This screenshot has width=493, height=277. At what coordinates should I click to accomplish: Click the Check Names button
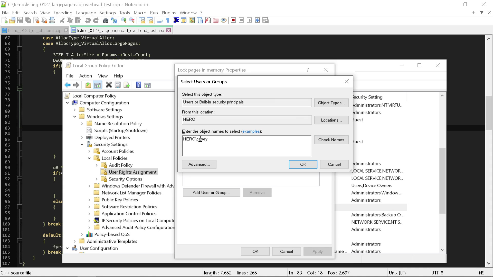click(331, 140)
